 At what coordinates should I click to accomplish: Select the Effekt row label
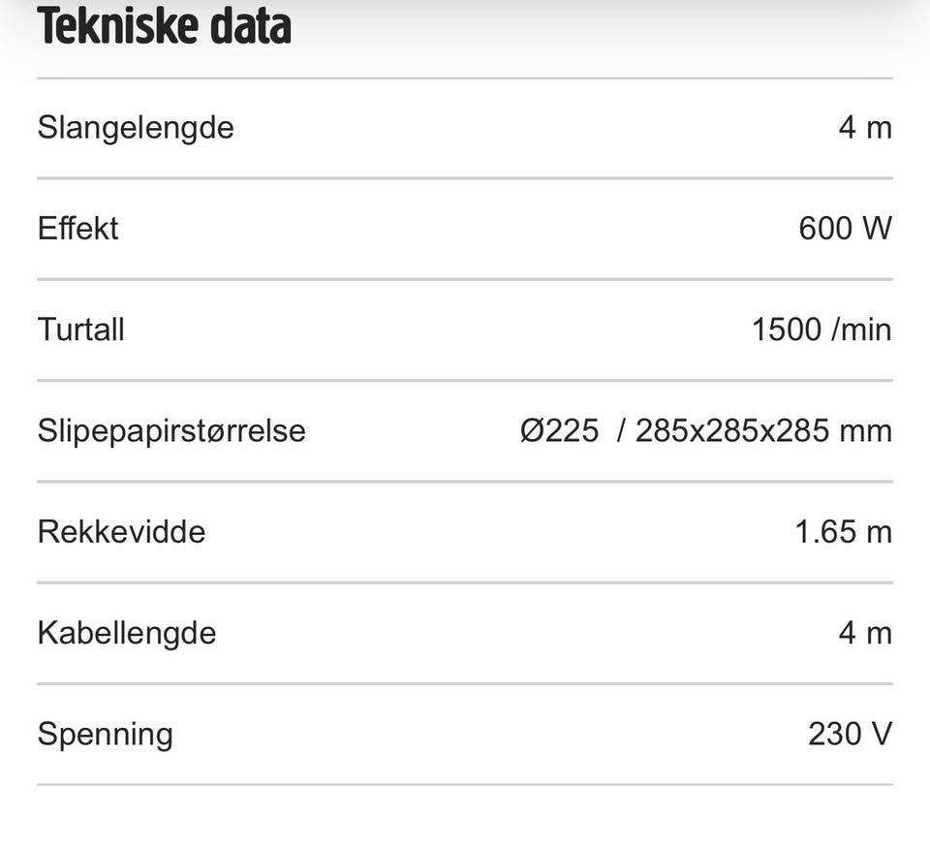[x=77, y=229]
